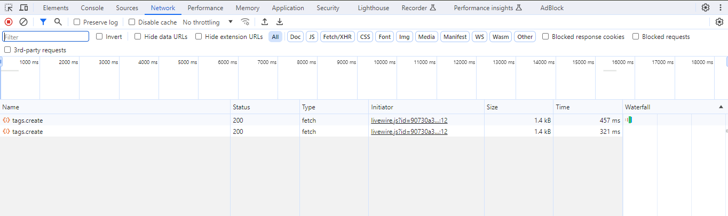Select the inspect element picker icon

(9, 8)
